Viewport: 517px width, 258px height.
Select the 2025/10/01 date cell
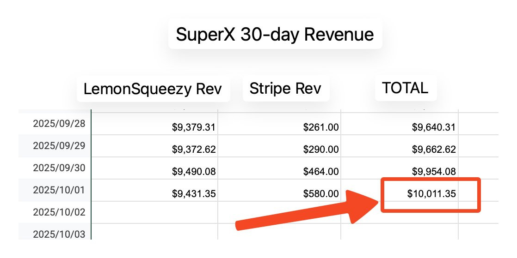coord(59,190)
